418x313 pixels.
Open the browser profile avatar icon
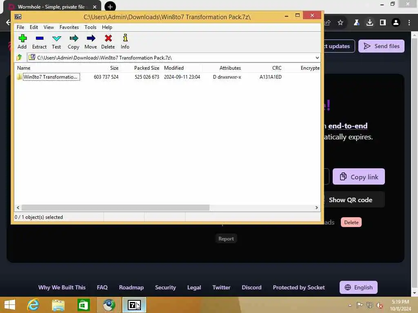[396, 23]
